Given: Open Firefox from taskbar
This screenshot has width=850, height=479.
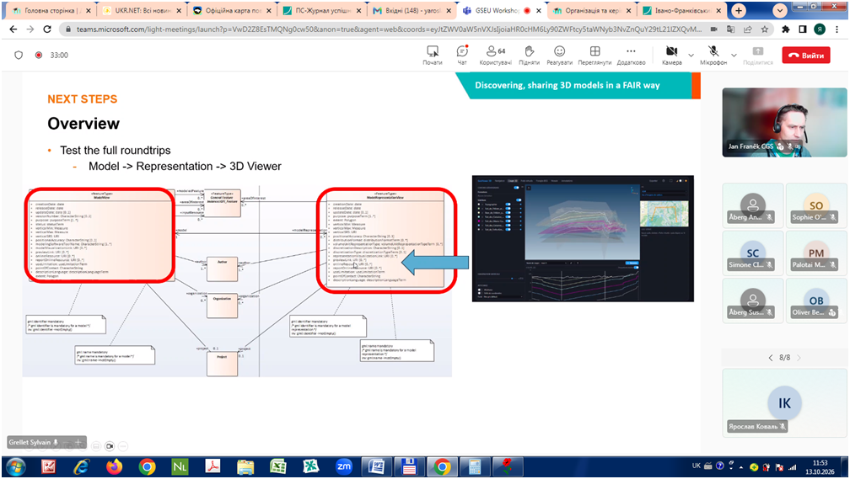Looking at the screenshot, I should point(114,466).
